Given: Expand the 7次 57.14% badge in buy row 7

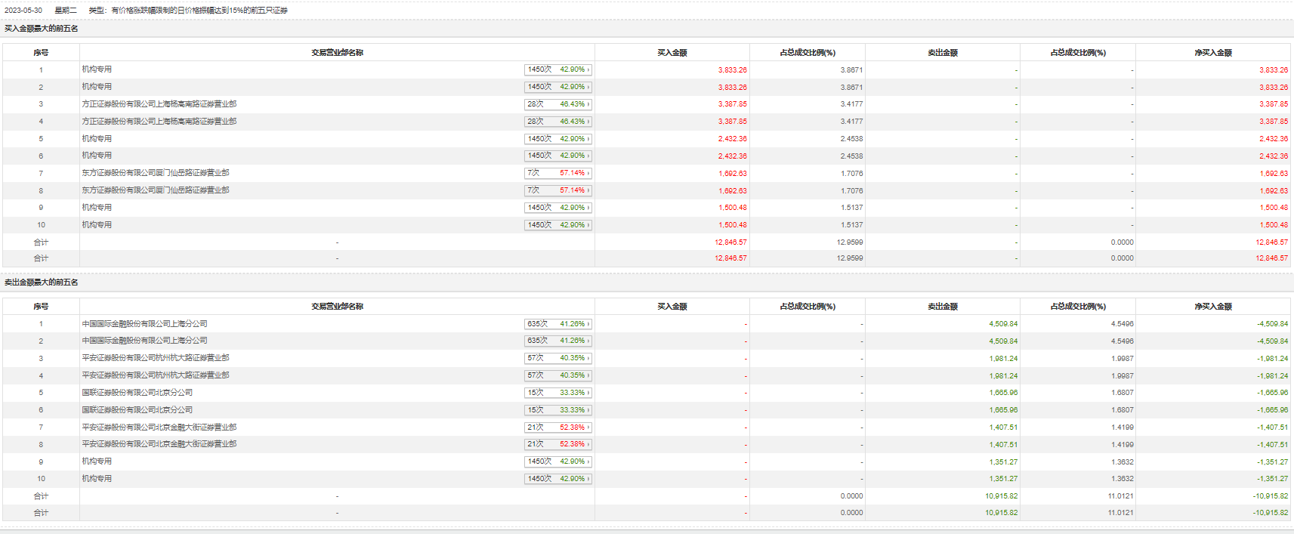Looking at the screenshot, I should point(557,173).
